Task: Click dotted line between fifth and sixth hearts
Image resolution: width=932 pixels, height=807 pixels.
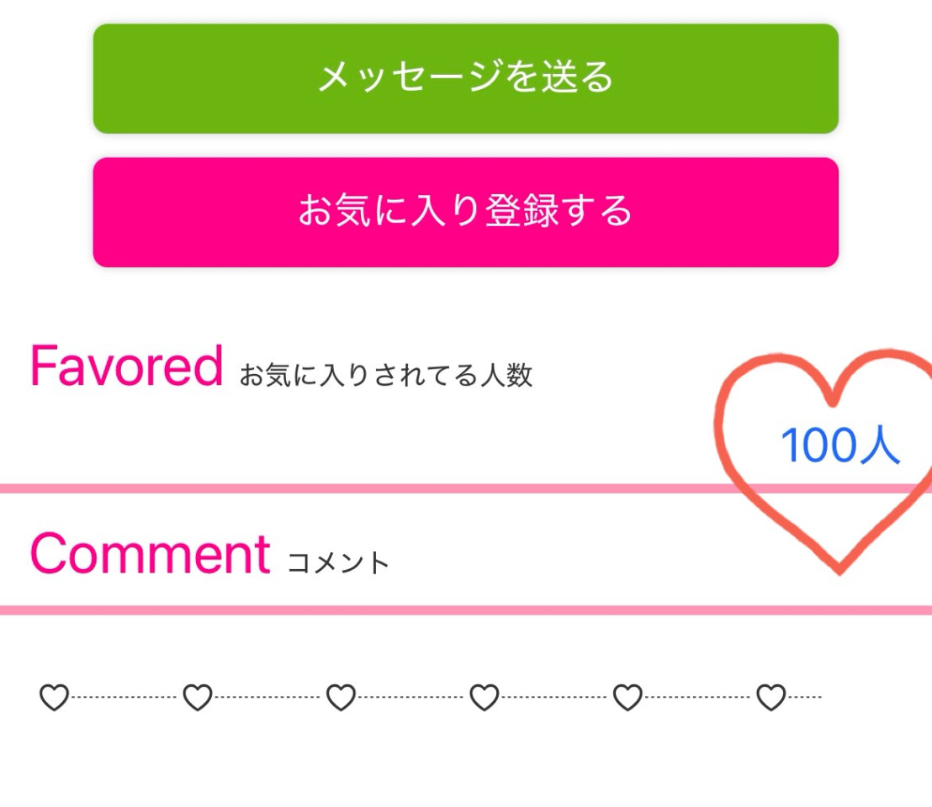Action: coord(699,697)
